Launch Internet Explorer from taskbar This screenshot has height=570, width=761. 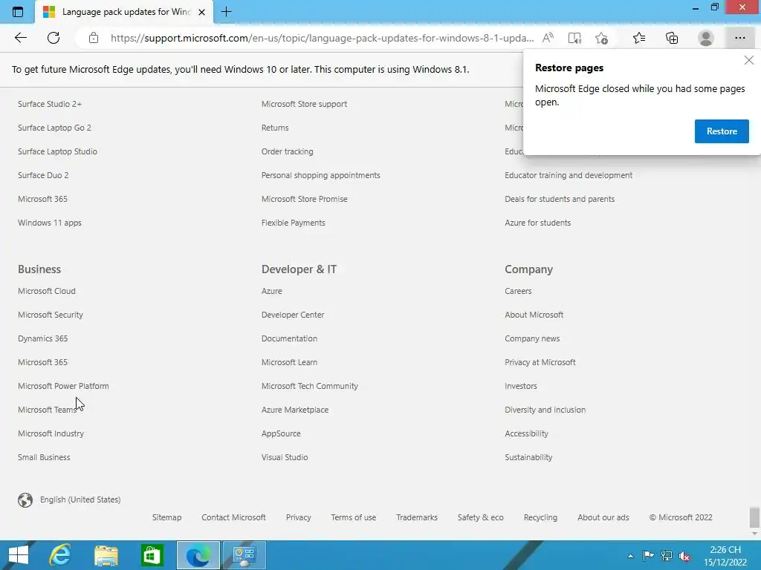[x=59, y=555]
